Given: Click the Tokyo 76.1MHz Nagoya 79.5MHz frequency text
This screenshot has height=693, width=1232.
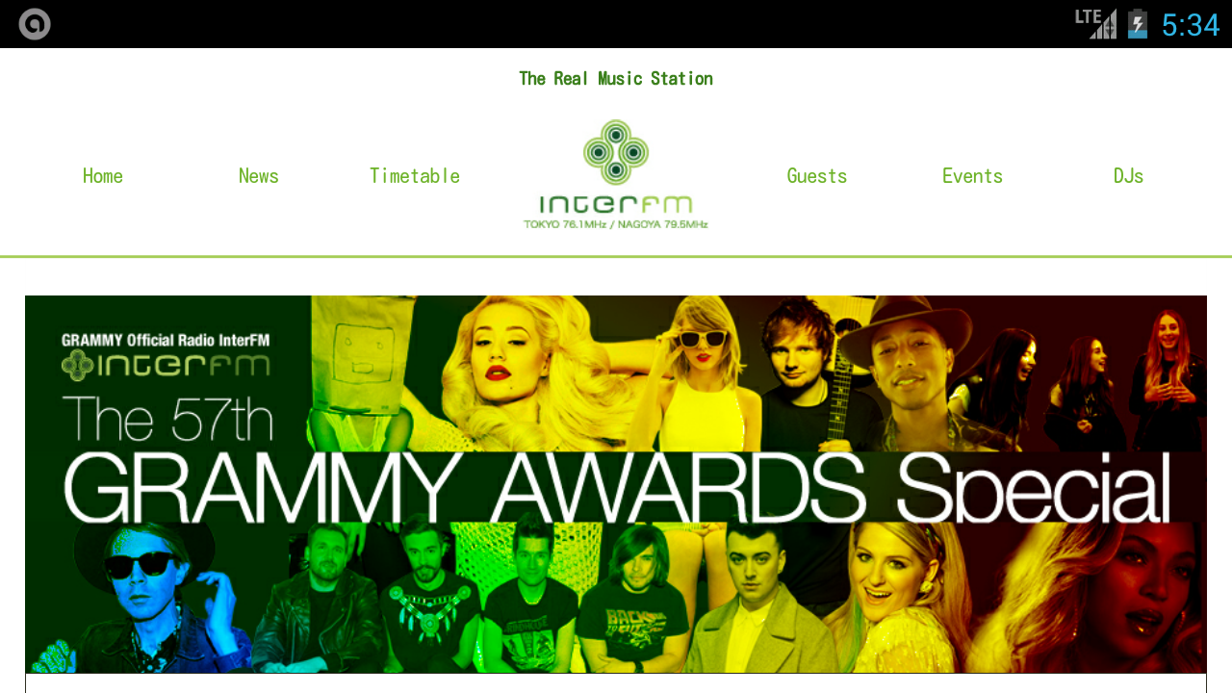Looking at the screenshot, I should point(616,224).
